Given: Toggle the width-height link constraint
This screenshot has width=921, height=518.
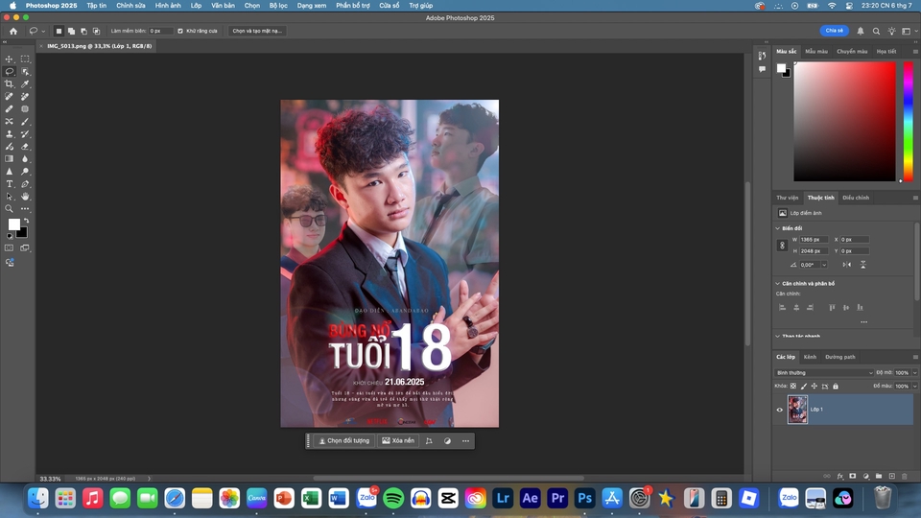Looking at the screenshot, I should [x=782, y=246].
